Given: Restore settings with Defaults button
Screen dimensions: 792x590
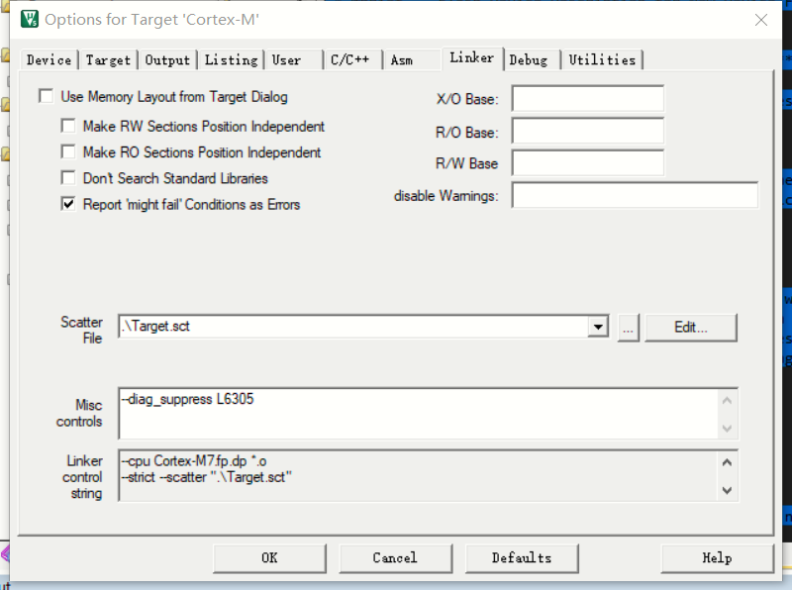Looking at the screenshot, I should coord(522,558).
